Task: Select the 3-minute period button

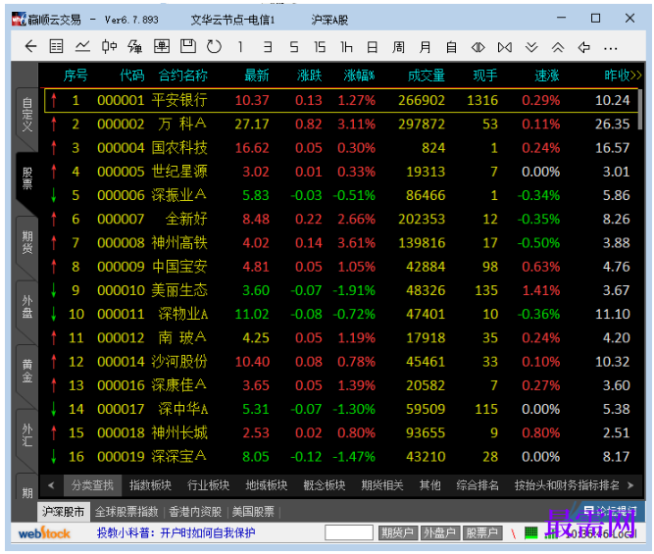Action: (x=268, y=47)
